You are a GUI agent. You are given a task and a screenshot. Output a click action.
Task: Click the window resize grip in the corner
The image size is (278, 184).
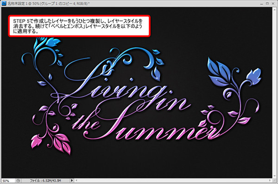tap(275, 180)
